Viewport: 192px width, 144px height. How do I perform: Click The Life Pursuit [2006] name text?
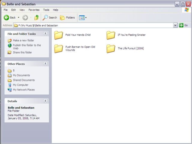tap(131, 48)
